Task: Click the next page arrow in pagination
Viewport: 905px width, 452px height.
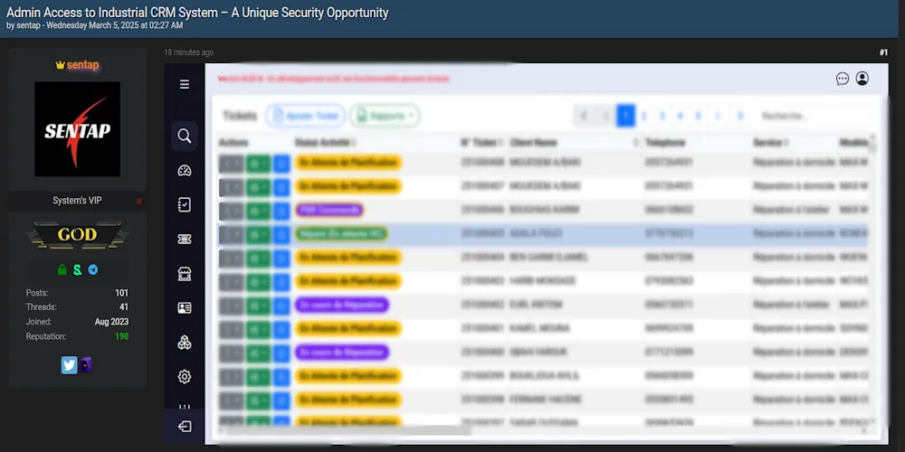Action: point(718,116)
